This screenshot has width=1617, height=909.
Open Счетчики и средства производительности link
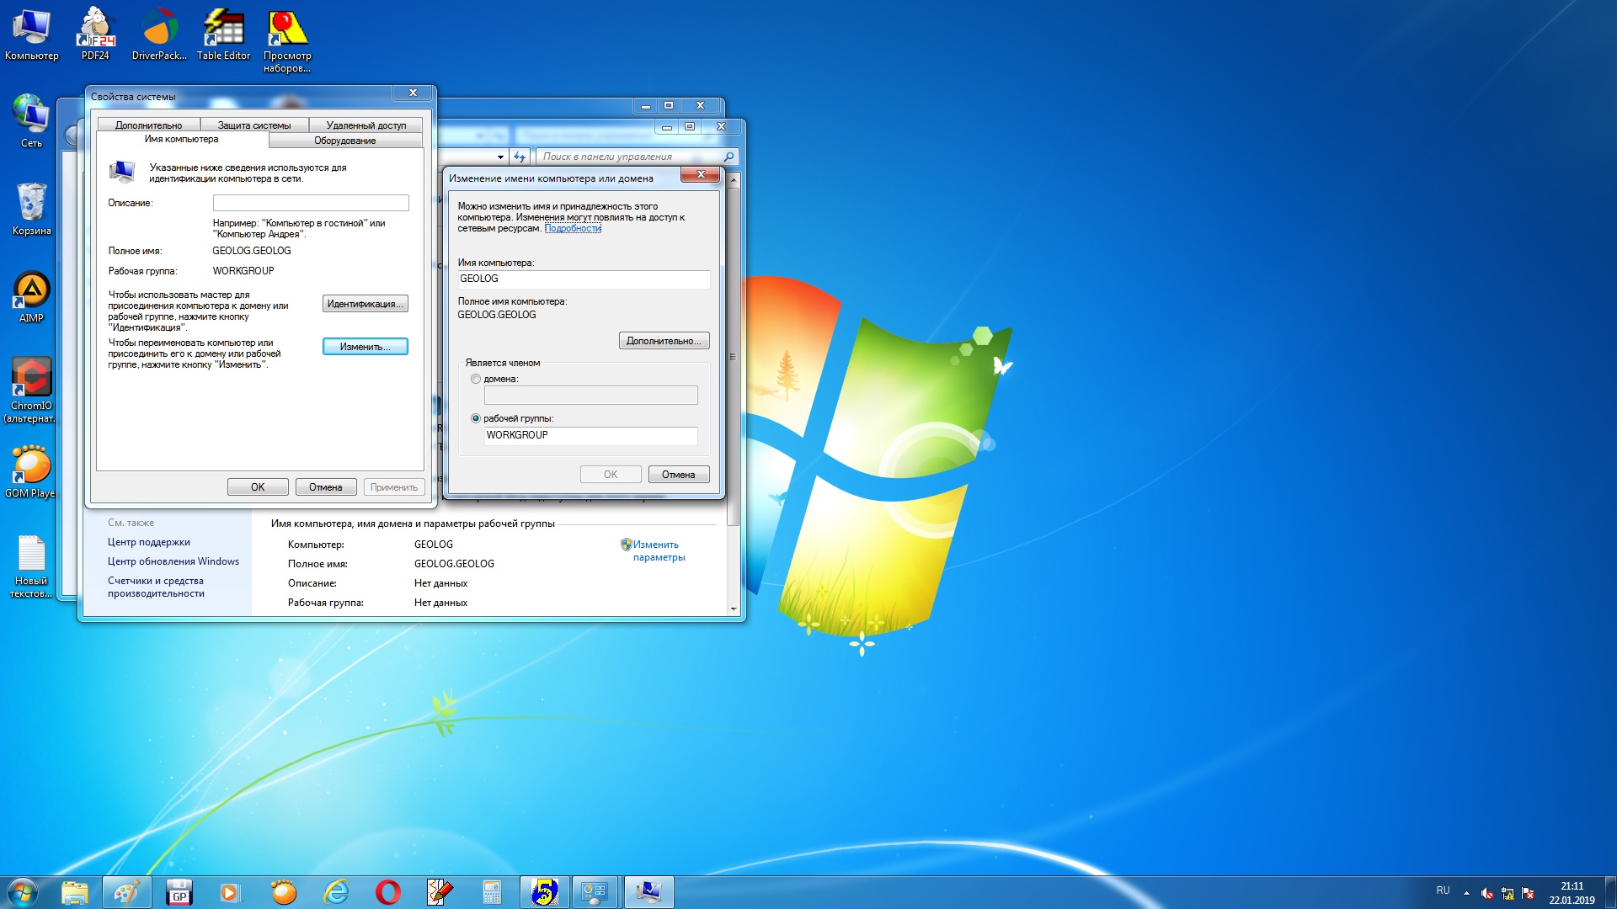tap(156, 587)
